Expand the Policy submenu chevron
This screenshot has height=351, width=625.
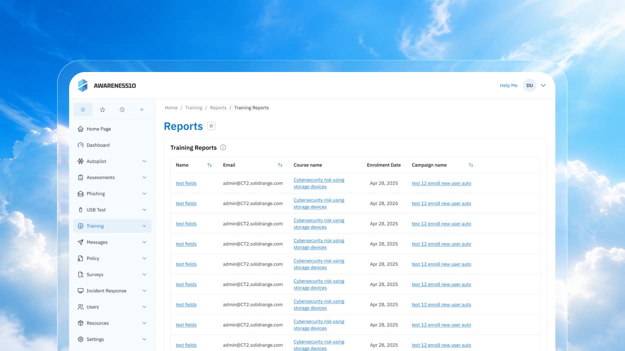coord(144,258)
